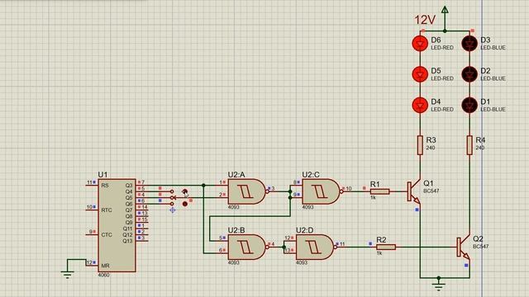Click red LED D6
This screenshot has height=297, width=529.
420,44
